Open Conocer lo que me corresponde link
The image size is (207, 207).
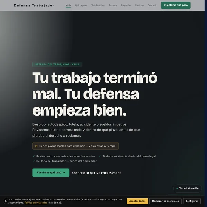click(96, 173)
